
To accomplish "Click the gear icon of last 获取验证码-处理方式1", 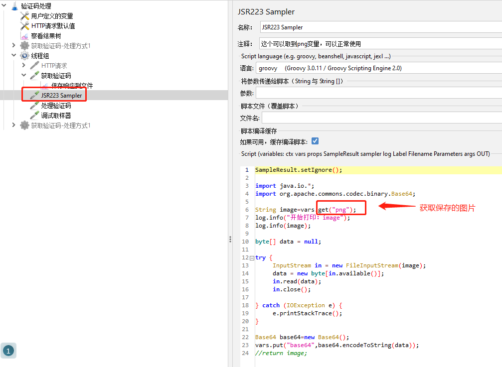I will 24,125.
